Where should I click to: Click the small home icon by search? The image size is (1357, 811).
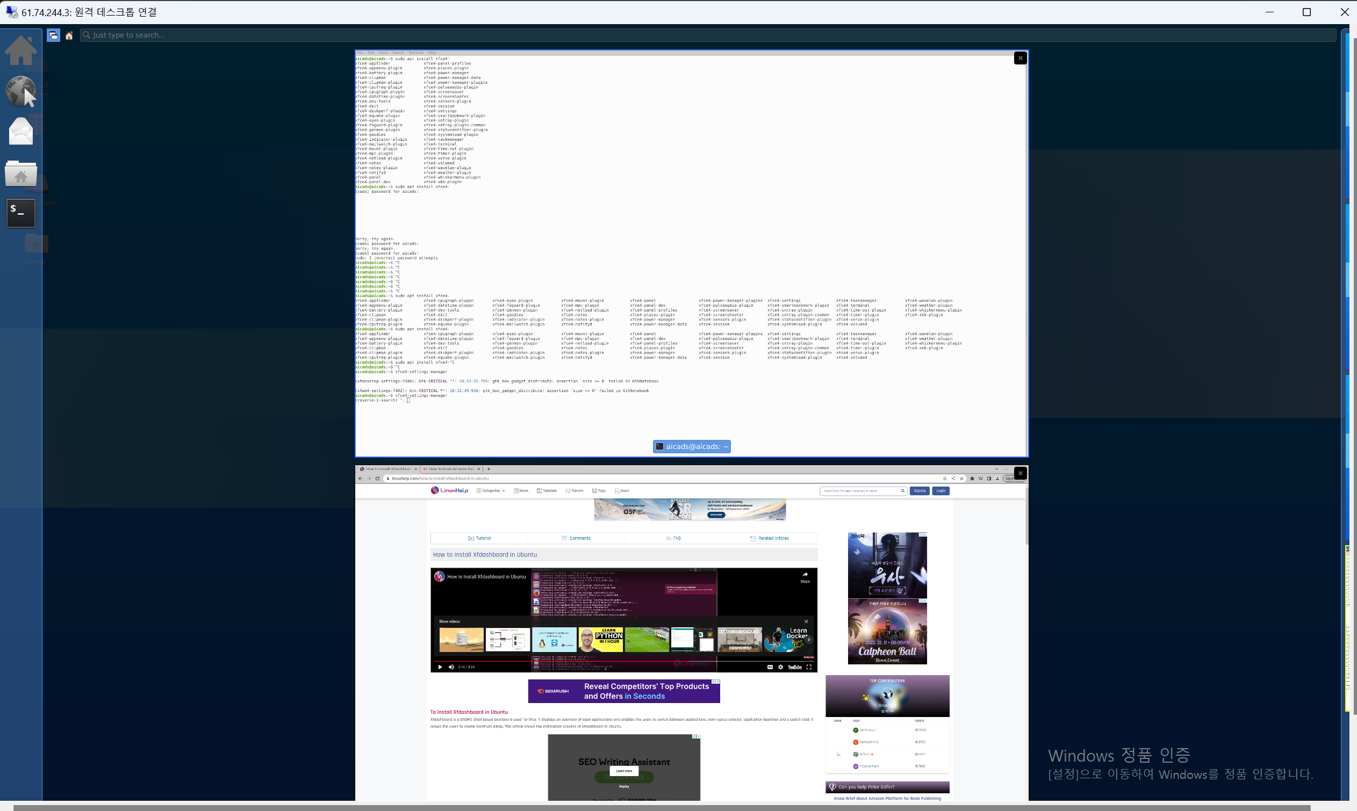(x=69, y=35)
